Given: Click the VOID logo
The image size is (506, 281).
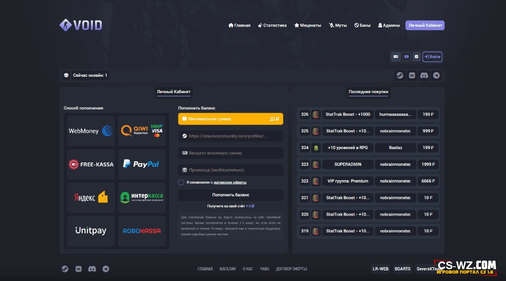Looking at the screenshot, I should click(81, 25).
